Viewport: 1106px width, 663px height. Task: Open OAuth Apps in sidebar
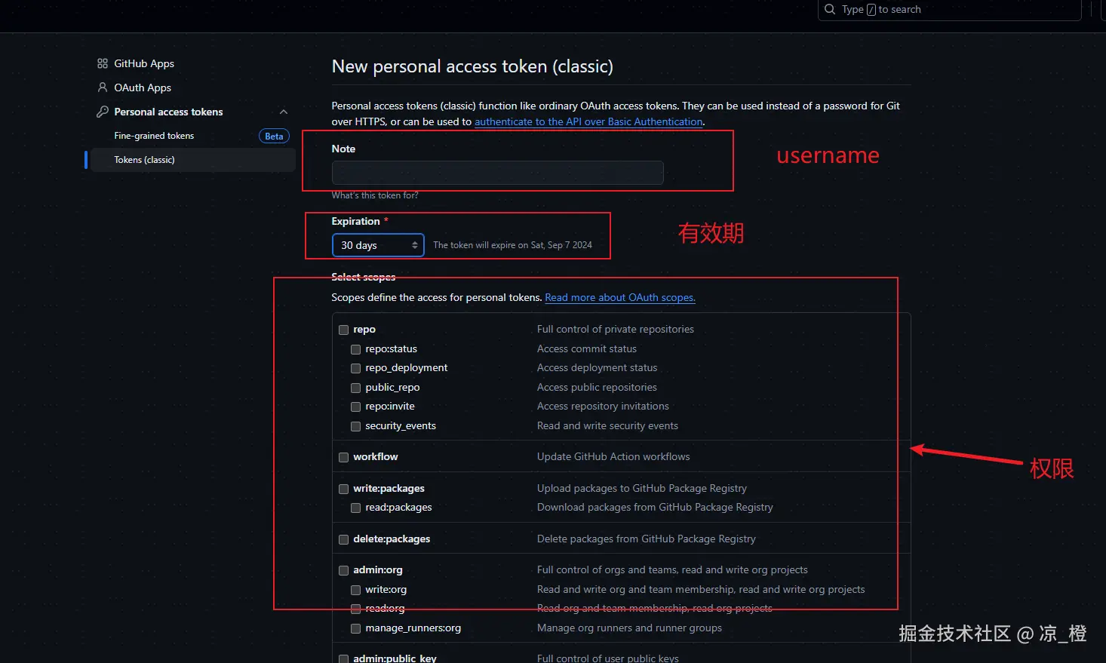[x=143, y=87]
